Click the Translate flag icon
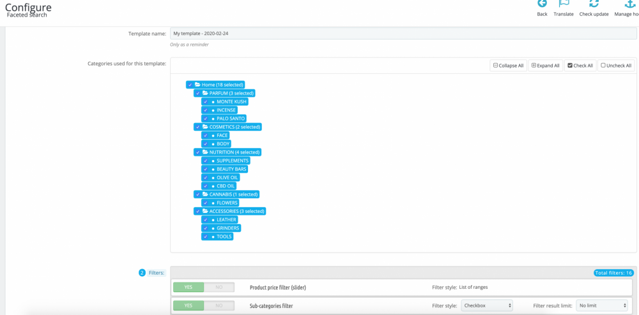The height and width of the screenshot is (315, 639). [x=564, y=3]
